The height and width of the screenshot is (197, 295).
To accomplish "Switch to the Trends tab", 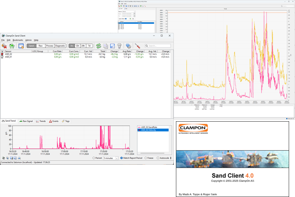I will click(41, 121).
